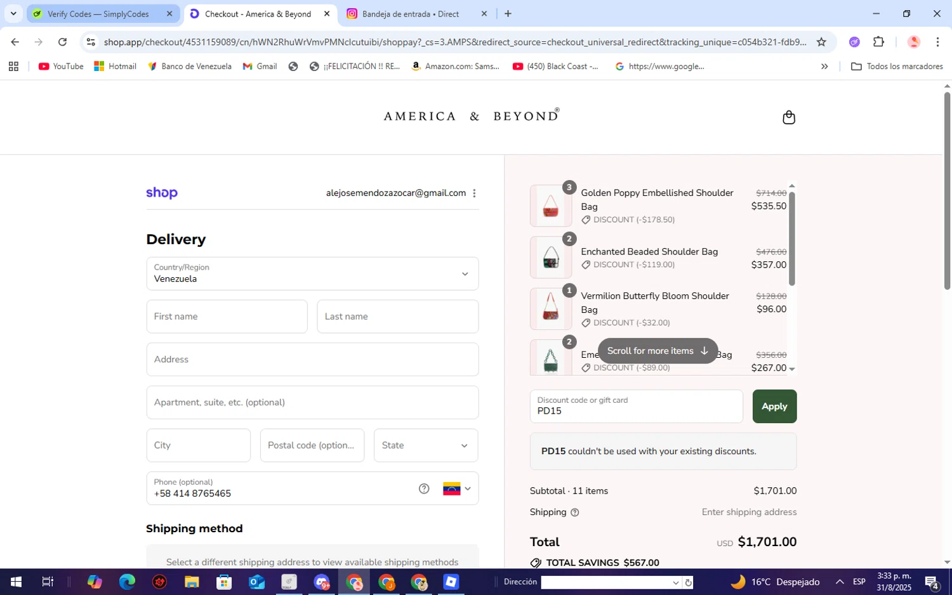Open the Chrome profile avatar
This screenshot has width=952, height=595.
[914, 42]
